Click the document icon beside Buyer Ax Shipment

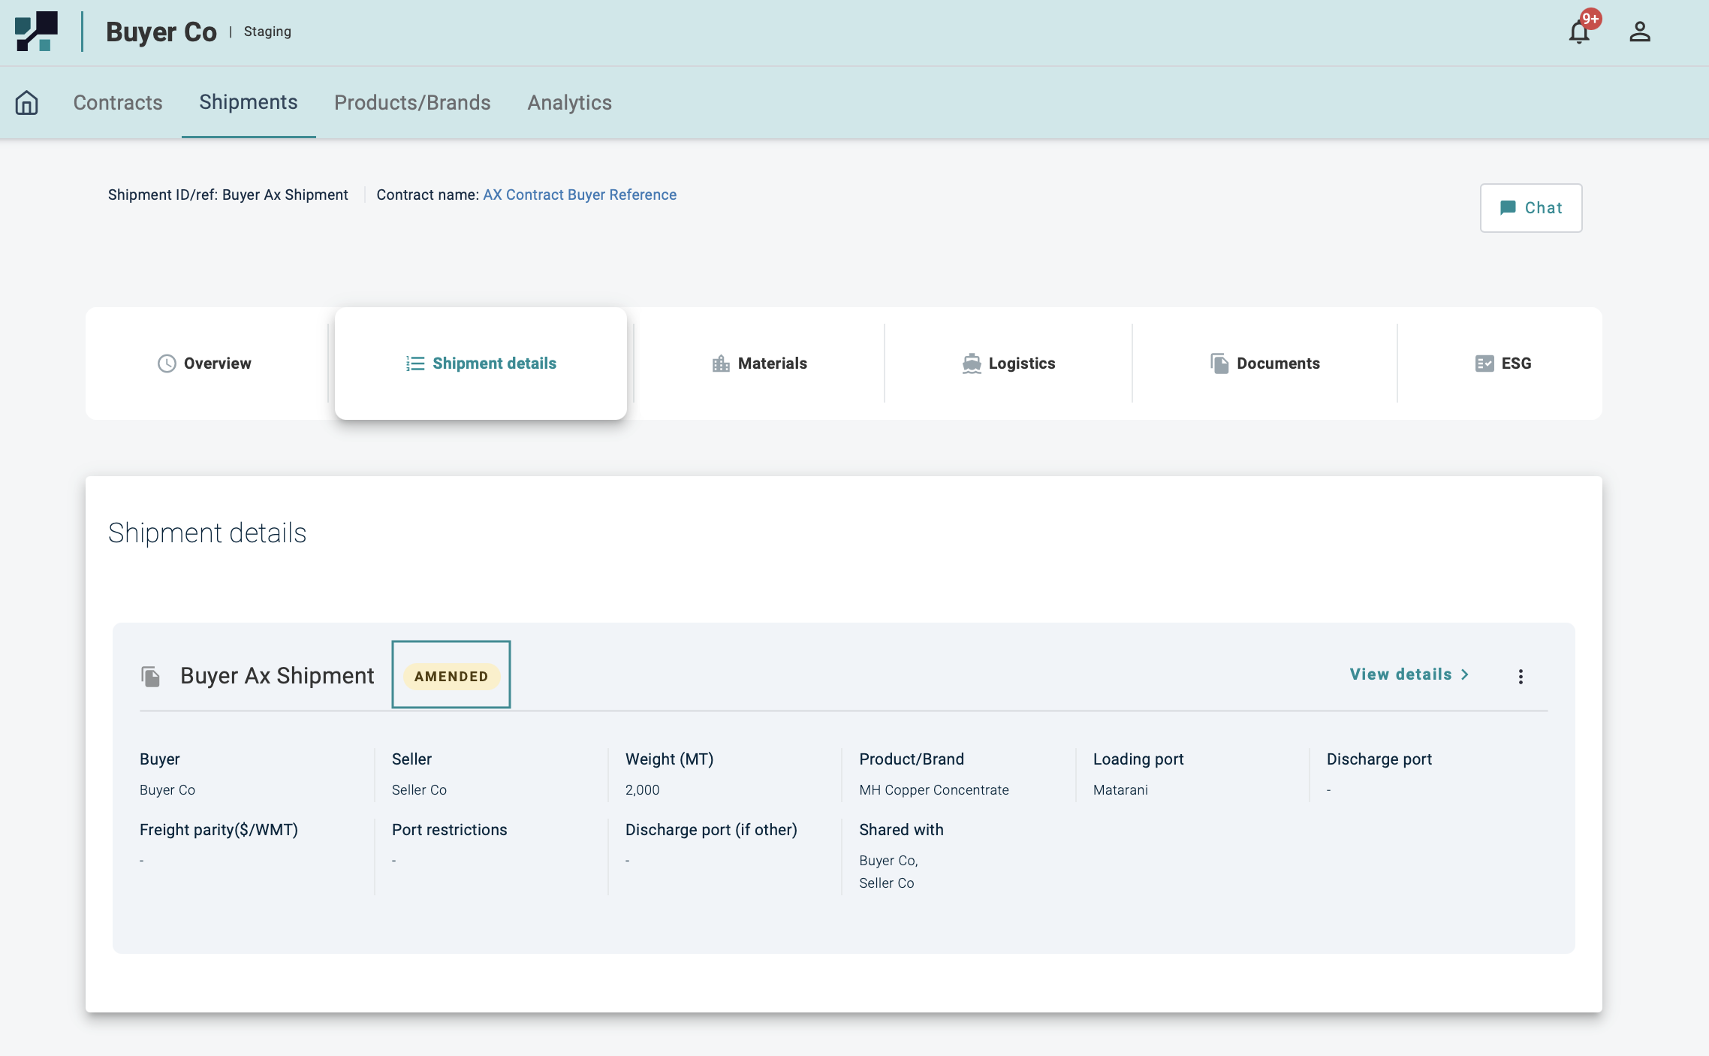click(151, 676)
